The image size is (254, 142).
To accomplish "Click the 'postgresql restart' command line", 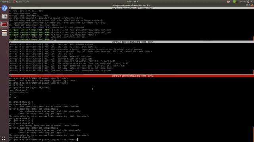I will coord(52,35).
